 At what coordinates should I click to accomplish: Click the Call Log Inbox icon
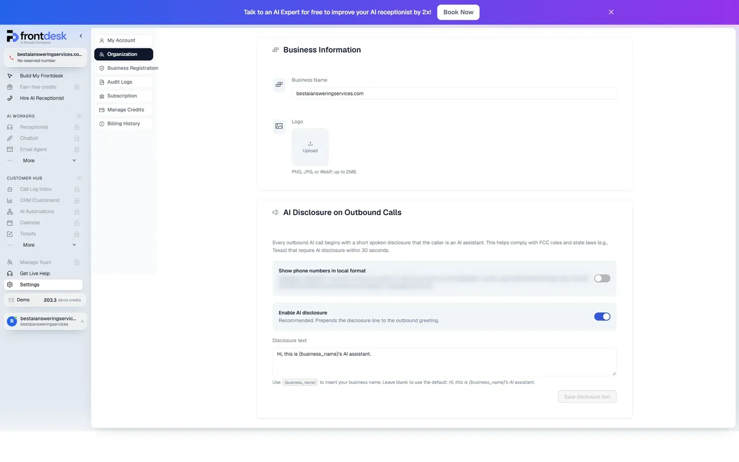click(x=10, y=190)
